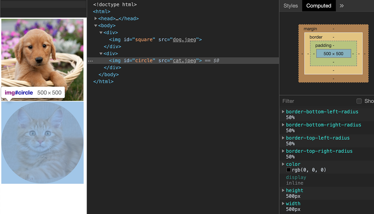Click the ellipsis beside the selected element row
This screenshot has height=214, width=374.
click(91, 61)
